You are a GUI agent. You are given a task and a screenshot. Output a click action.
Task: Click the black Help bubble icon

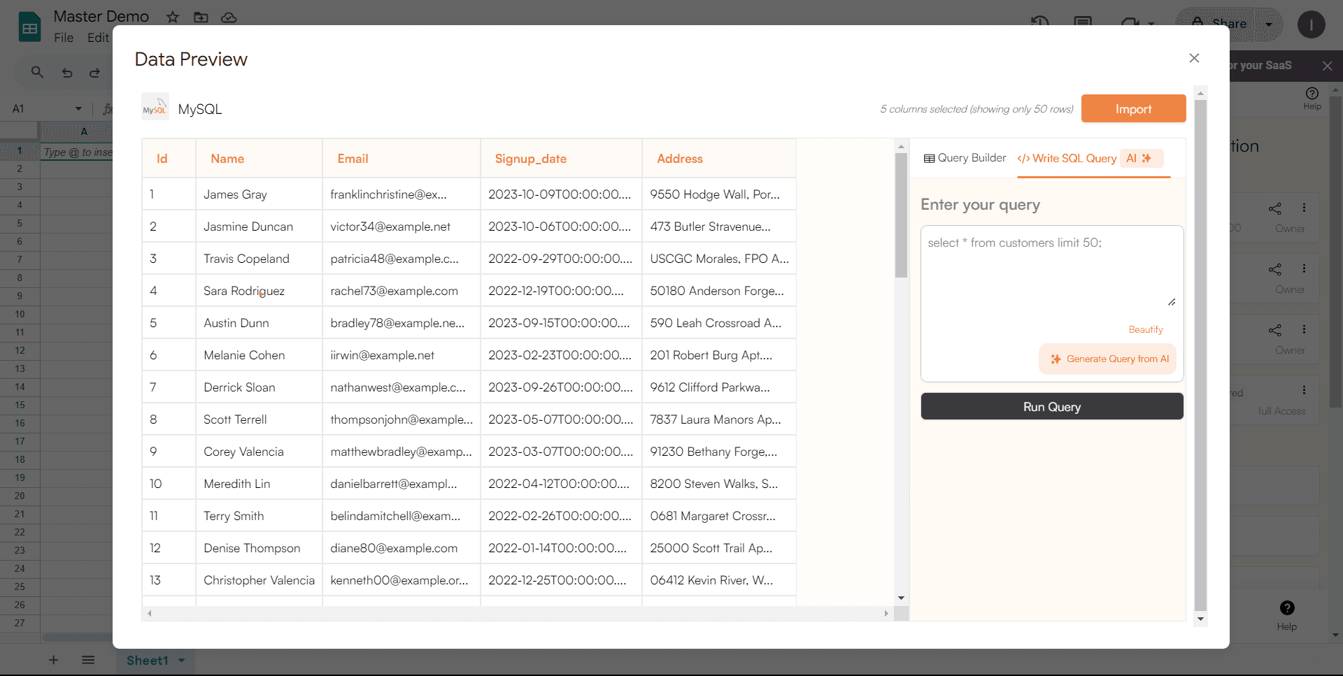(x=1287, y=607)
